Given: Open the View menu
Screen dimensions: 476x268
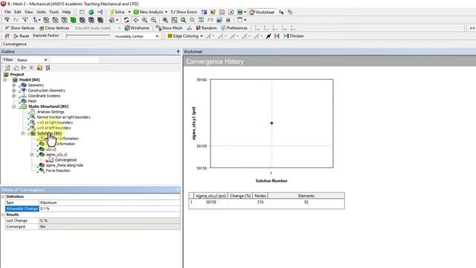Looking at the screenshot, I should 28,12.
